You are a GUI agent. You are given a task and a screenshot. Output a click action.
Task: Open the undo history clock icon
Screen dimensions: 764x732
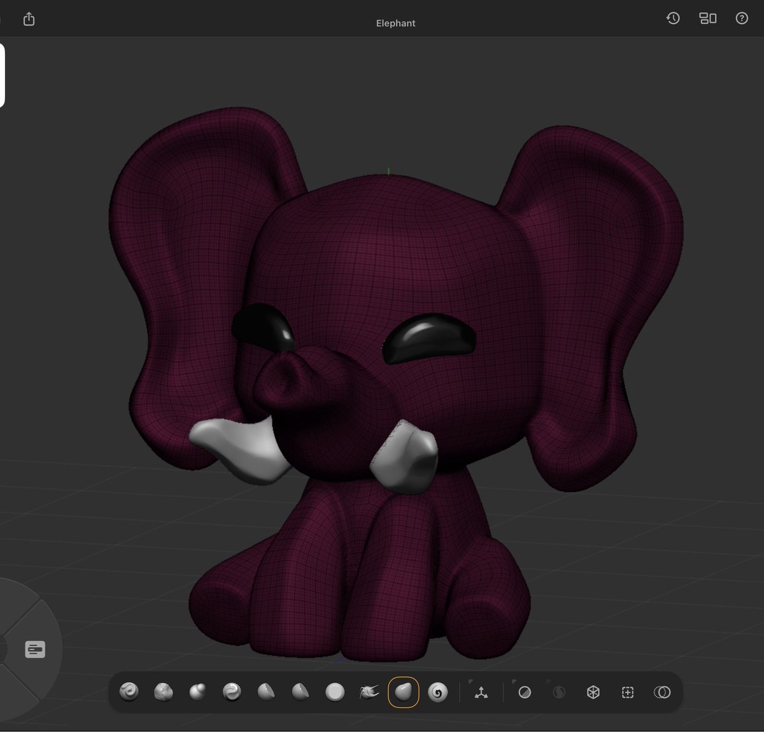(x=673, y=18)
